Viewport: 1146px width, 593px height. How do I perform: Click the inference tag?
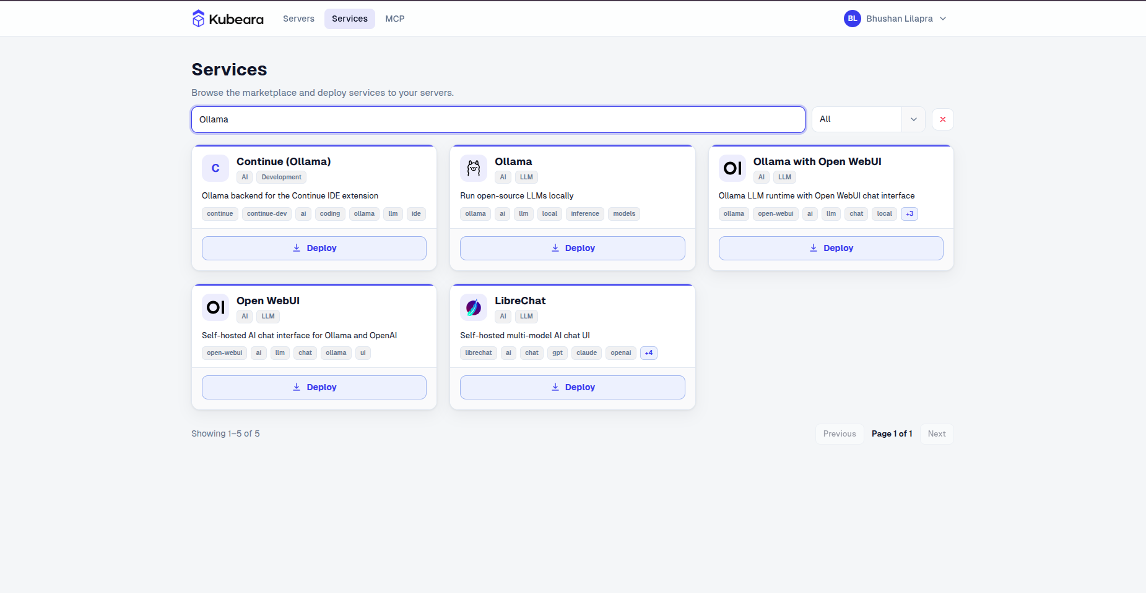[585, 214]
